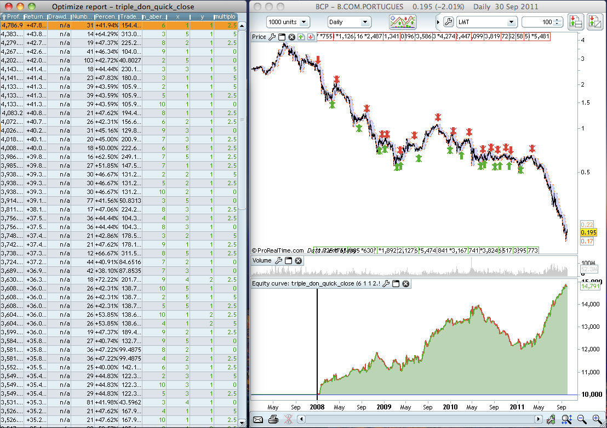607x428 pixels.
Task: Click the red down-arrow icon in Price panel
Action: tap(311, 37)
